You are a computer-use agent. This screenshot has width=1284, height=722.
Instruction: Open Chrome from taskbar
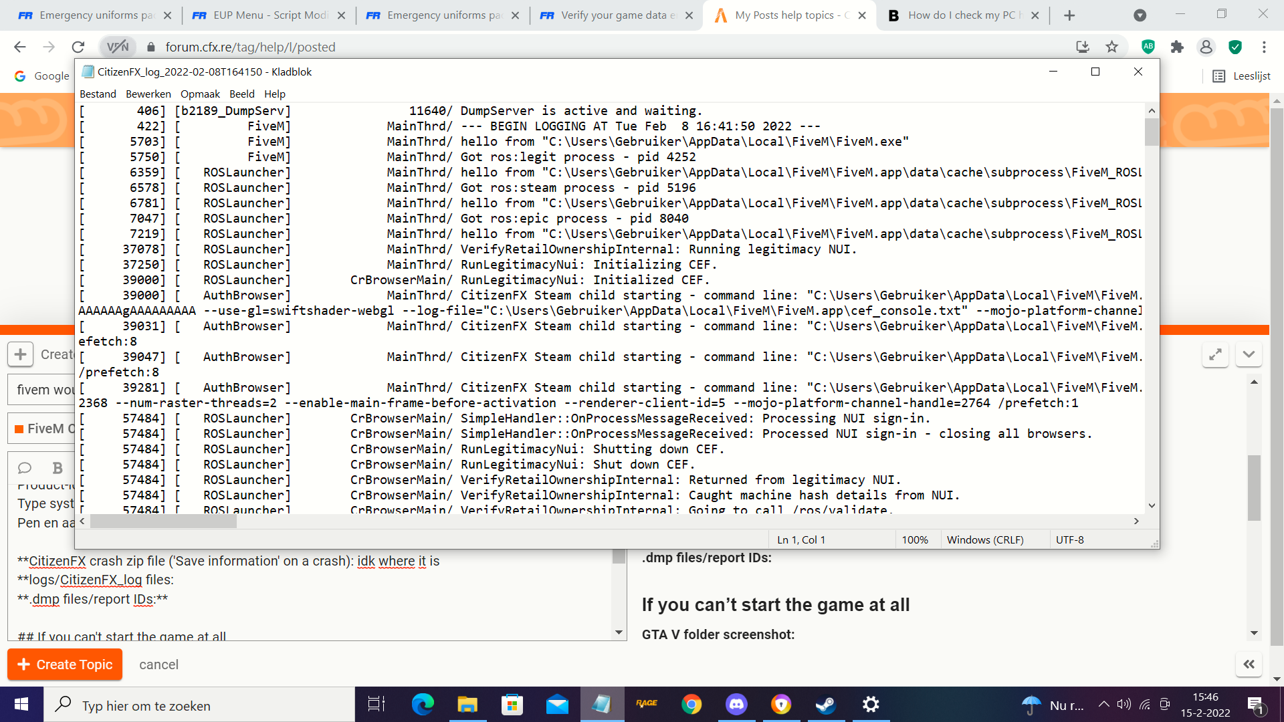coord(691,705)
